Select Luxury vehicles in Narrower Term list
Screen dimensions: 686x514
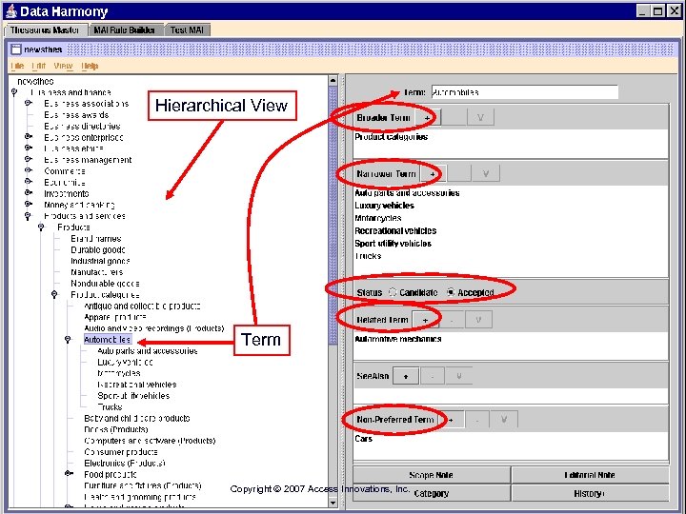[384, 206]
